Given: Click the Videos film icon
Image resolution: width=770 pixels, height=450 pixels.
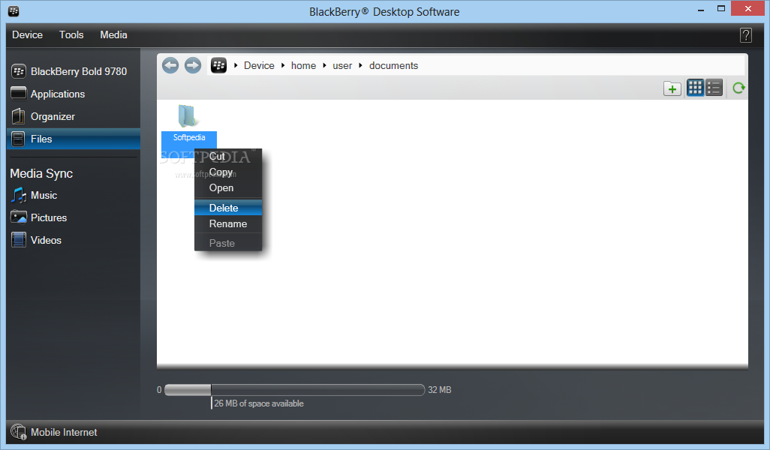Looking at the screenshot, I should coord(19,240).
